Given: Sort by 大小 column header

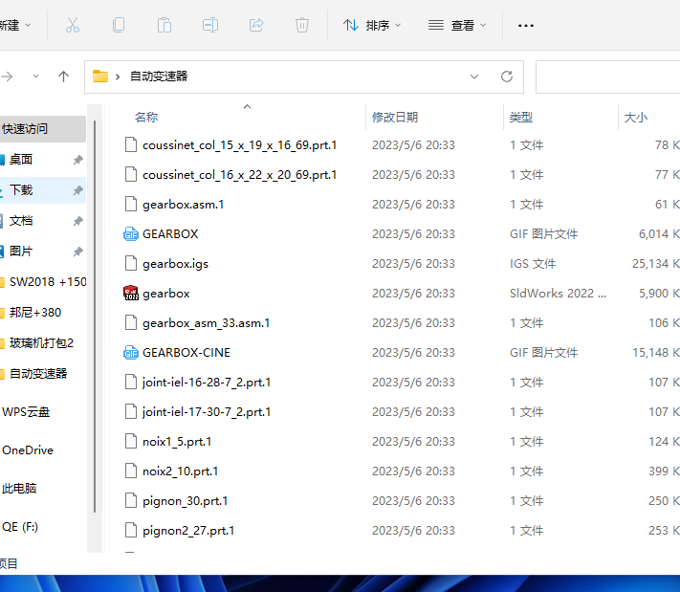Looking at the screenshot, I should [635, 117].
